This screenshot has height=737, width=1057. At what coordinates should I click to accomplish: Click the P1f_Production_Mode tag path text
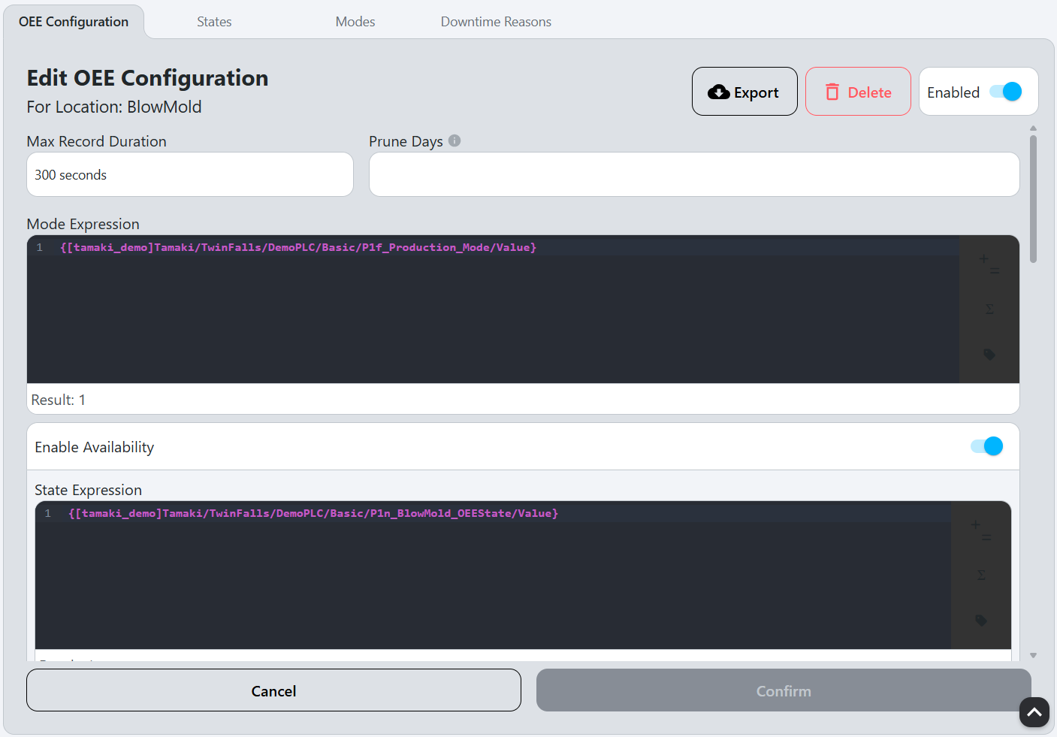click(x=298, y=247)
